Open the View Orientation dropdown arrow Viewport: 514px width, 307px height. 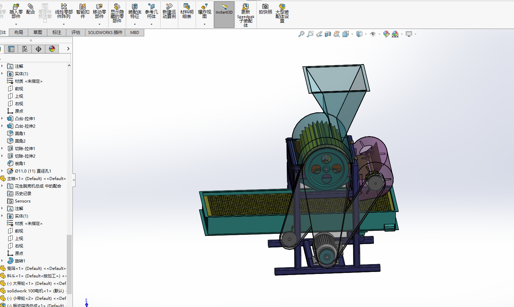(352, 34)
